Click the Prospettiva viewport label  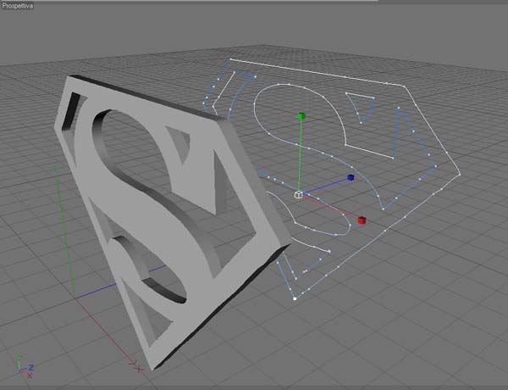17,6
